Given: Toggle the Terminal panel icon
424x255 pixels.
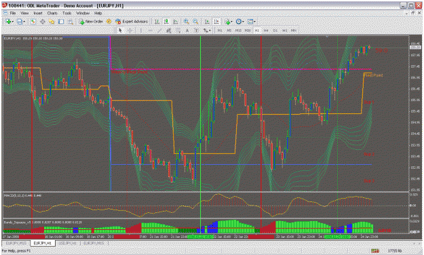Looking at the screenshot, I should tap(61, 22).
